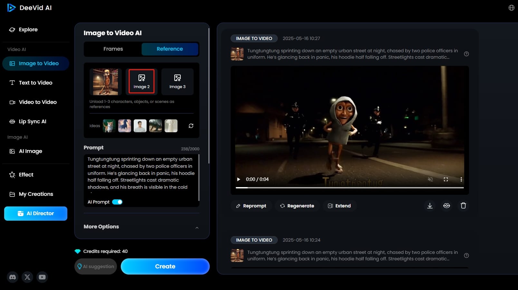Viewport: 518px width, 290px height.
Task: Open the X social icon
Action: pos(27,277)
